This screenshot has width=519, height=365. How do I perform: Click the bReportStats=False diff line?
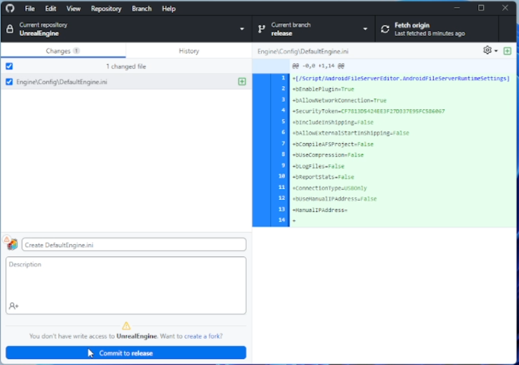[403, 177]
